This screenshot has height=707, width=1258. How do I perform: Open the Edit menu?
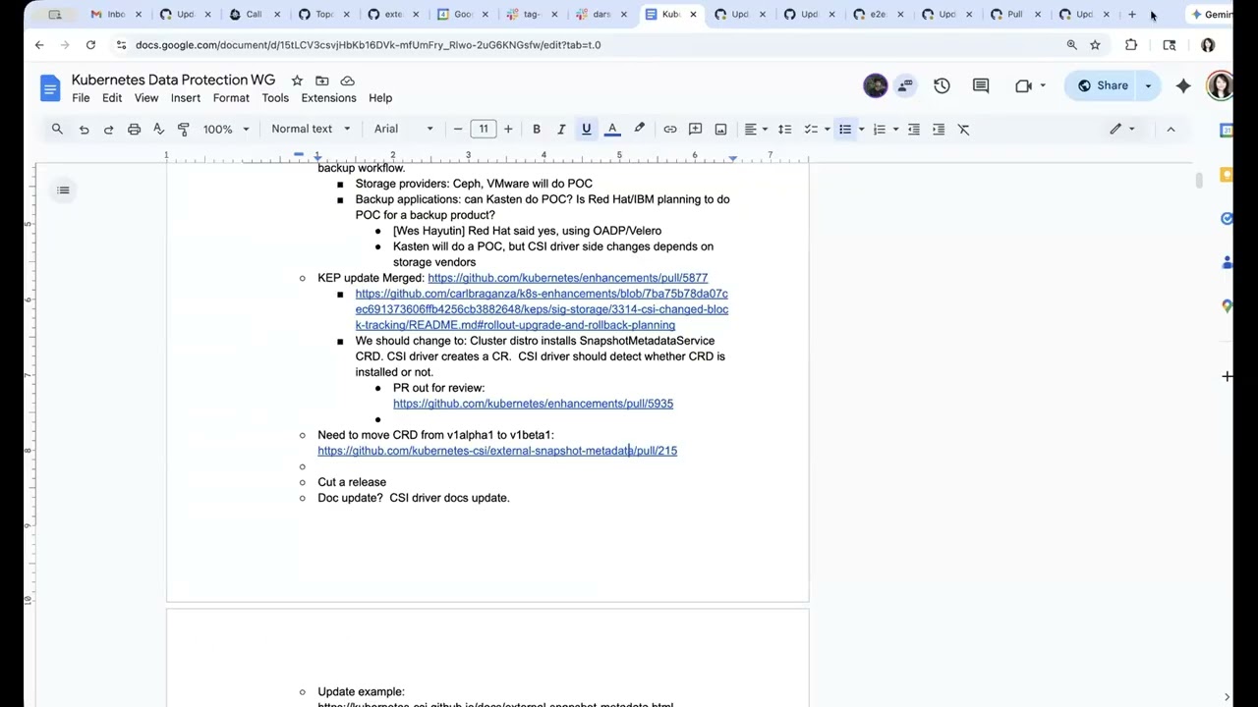(x=112, y=98)
